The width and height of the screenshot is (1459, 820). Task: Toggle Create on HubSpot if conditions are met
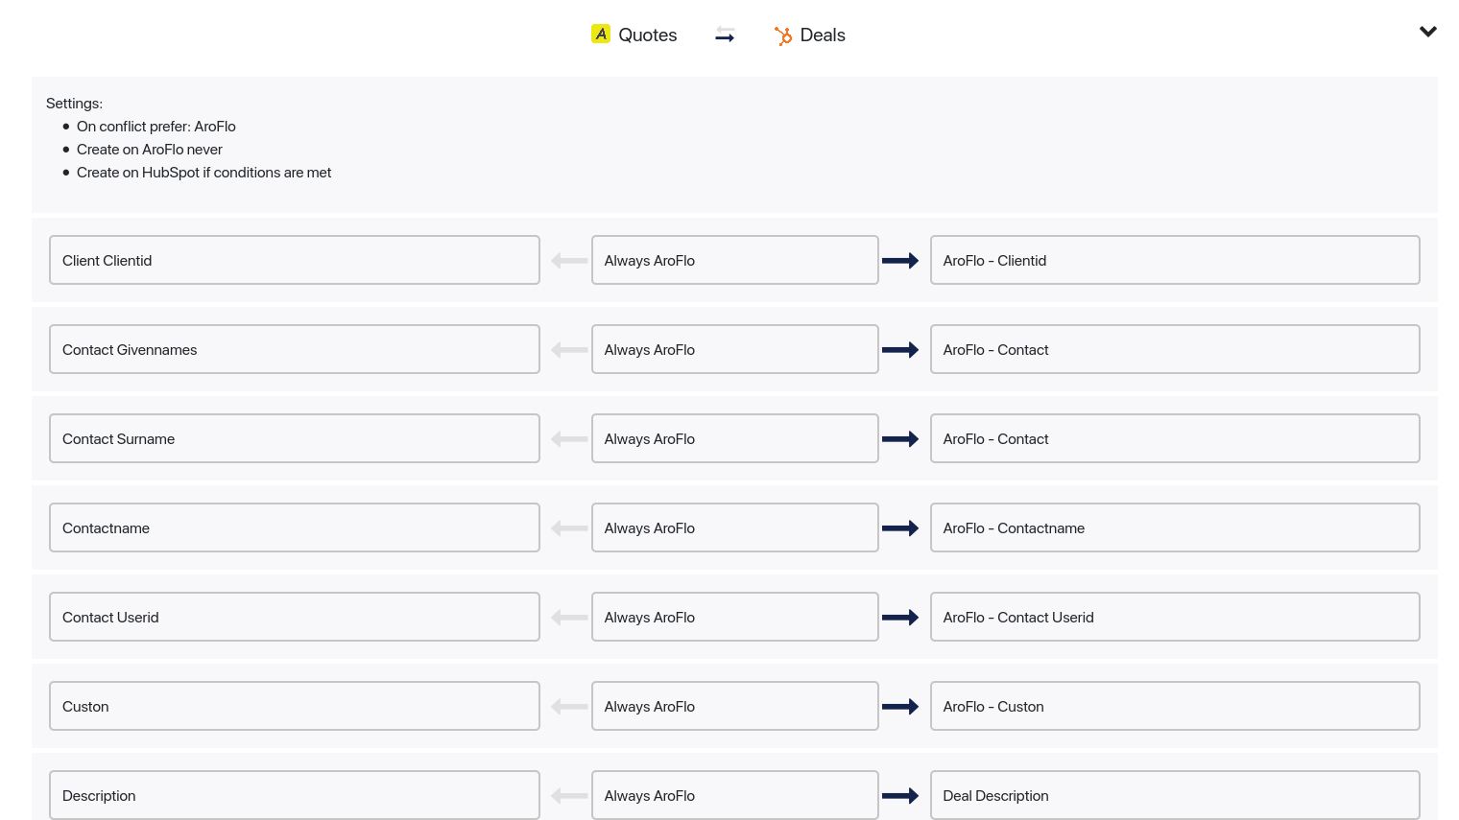pyautogui.click(x=204, y=172)
